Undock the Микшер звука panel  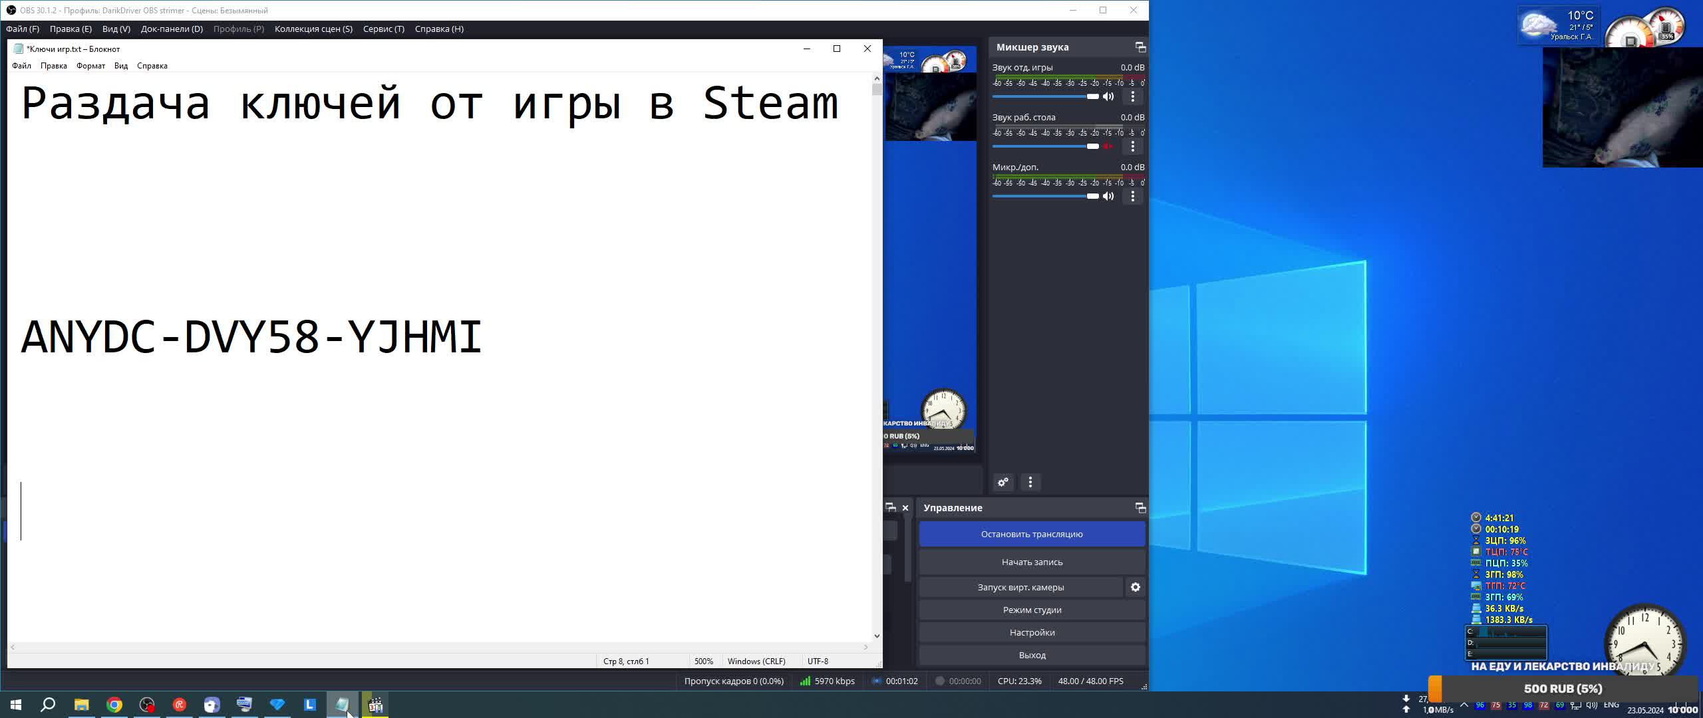pos(1140,47)
